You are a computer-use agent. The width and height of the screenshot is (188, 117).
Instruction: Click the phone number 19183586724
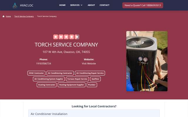tap(44, 63)
